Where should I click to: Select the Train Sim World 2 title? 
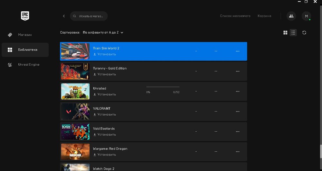(106, 48)
